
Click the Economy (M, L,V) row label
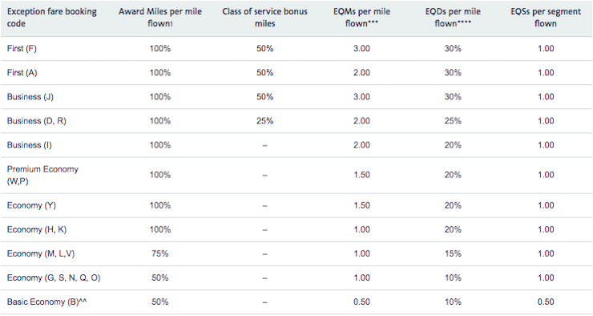point(41,254)
